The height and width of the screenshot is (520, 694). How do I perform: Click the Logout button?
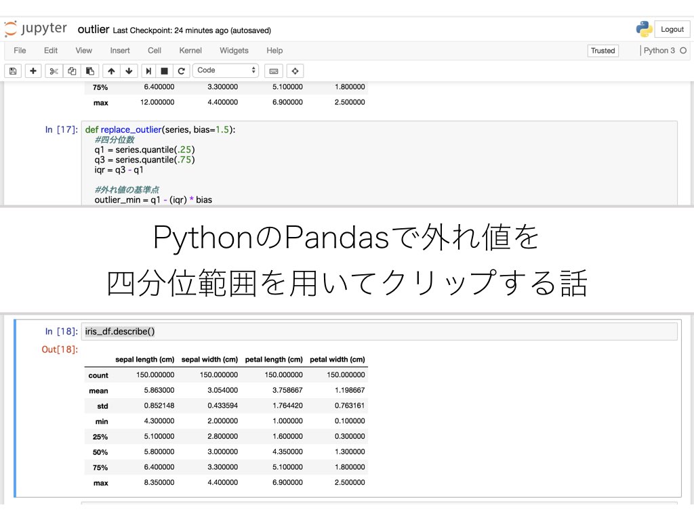click(672, 29)
